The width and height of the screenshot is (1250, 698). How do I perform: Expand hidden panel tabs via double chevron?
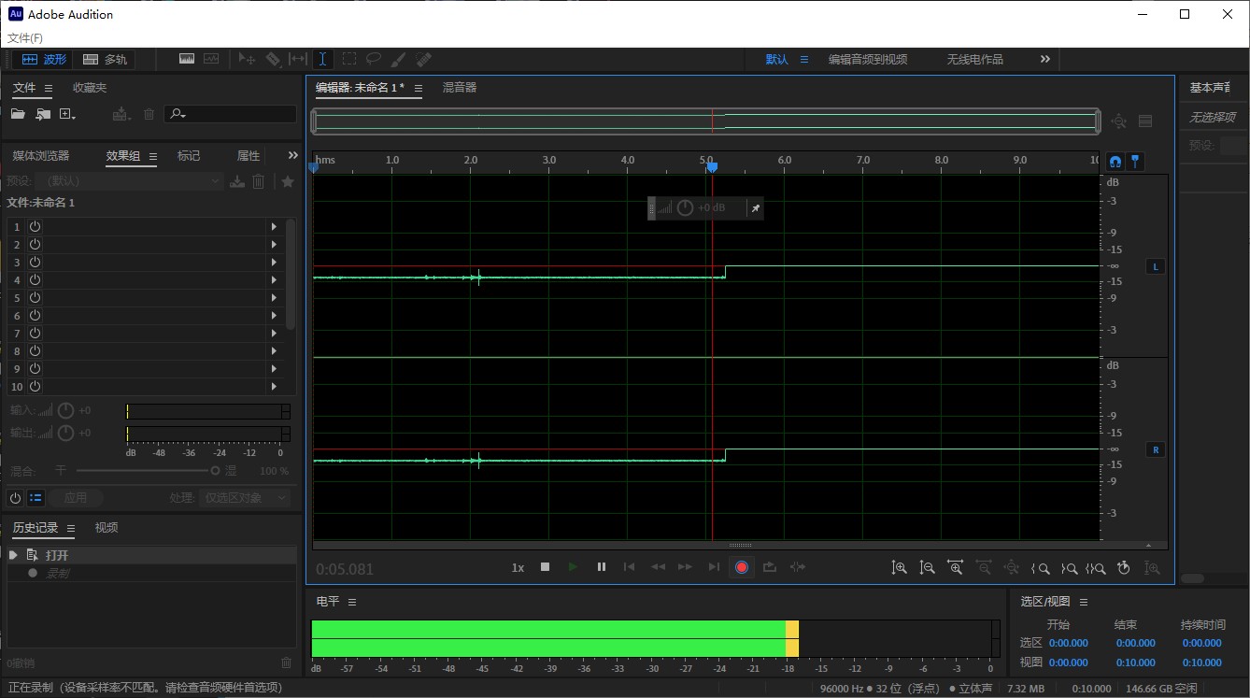coord(292,155)
